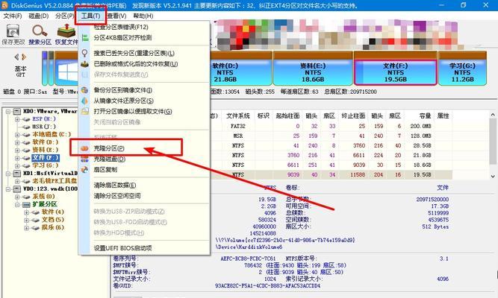Open the 分区(P) menu
This screenshot has width=498, height=298.
tap(65, 16)
